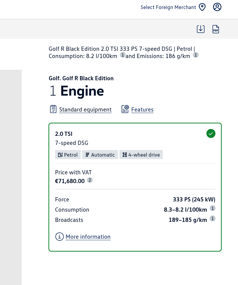238x285 pixels.
Task: Click the 189–185 g/km emissions value
Action: tap(188, 220)
